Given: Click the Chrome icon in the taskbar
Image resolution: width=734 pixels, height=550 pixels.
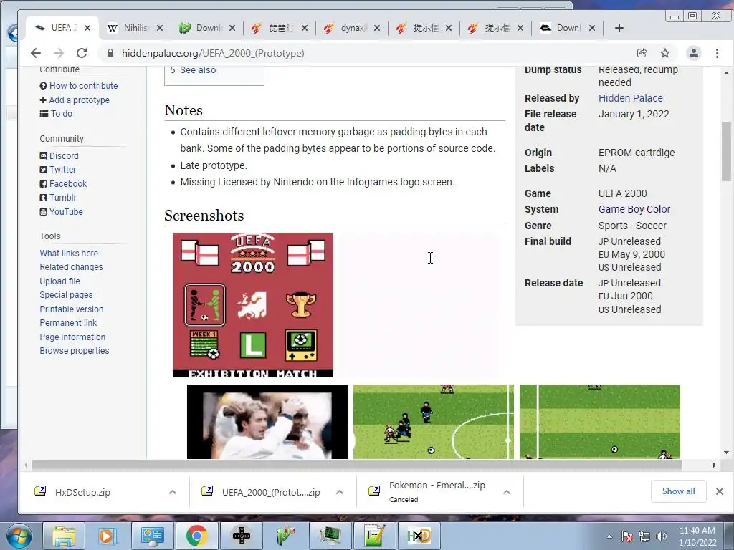Looking at the screenshot, I should click(x=196, y=536).
